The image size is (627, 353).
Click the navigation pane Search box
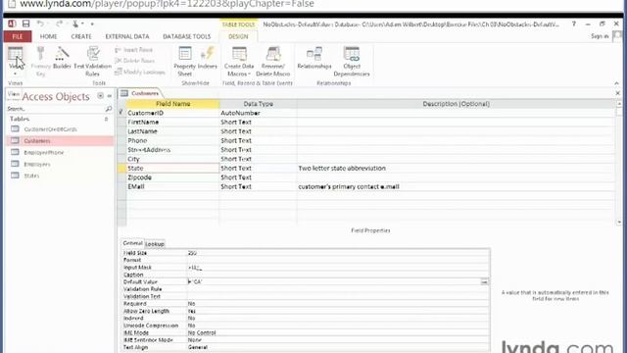tap(56, 109)
